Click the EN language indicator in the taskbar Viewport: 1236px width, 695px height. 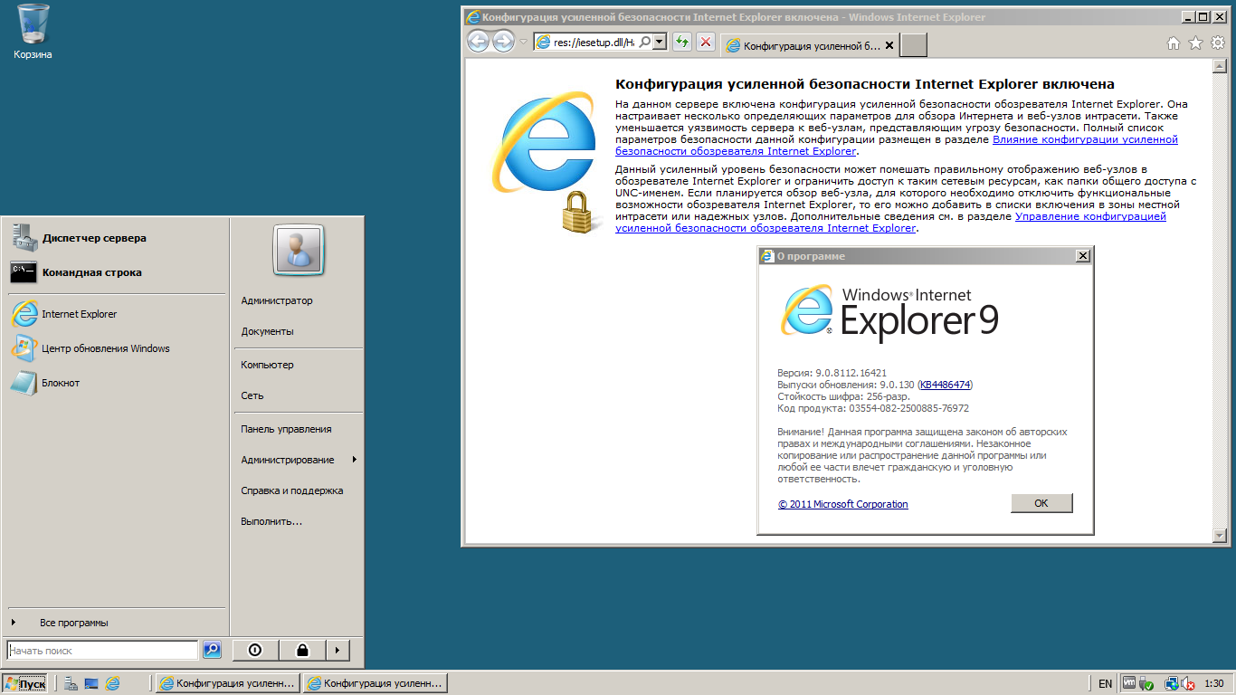point(1105,684)
